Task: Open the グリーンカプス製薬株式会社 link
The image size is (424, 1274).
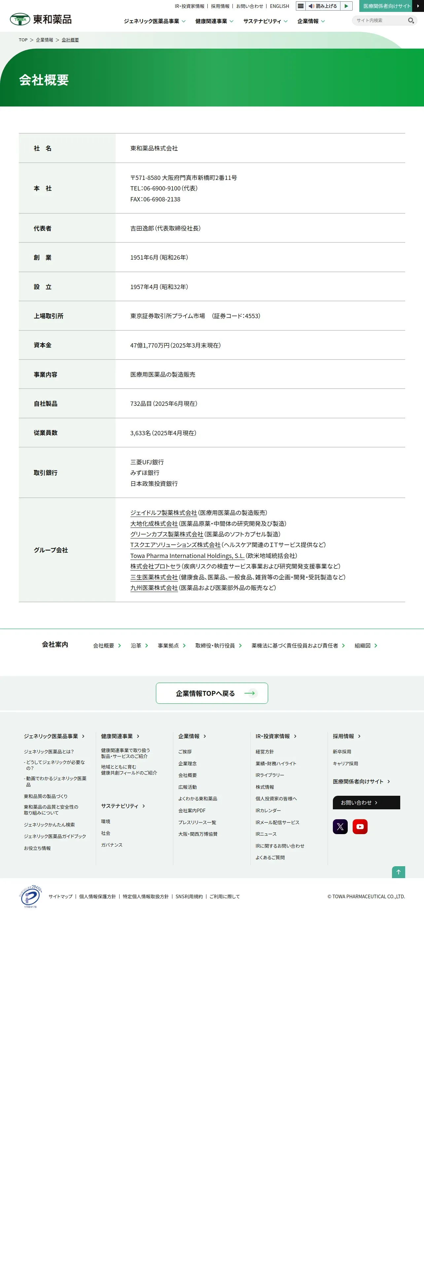Action: coord(167,534)
